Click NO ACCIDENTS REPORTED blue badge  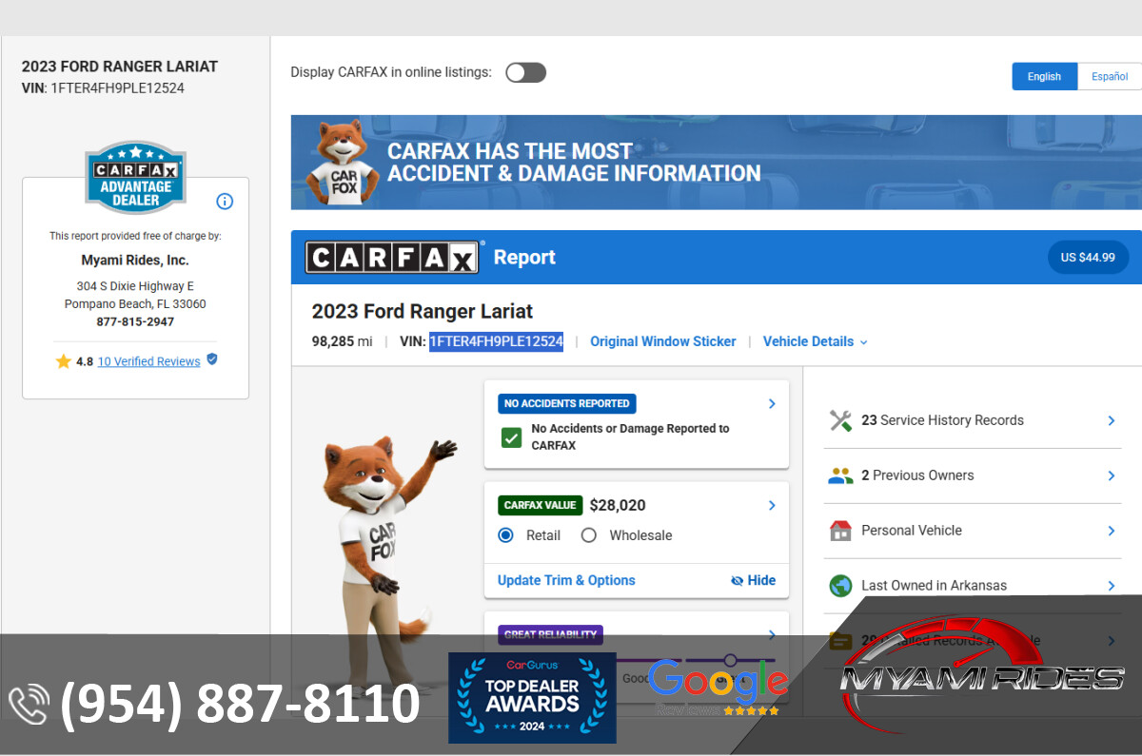[566, 404]
